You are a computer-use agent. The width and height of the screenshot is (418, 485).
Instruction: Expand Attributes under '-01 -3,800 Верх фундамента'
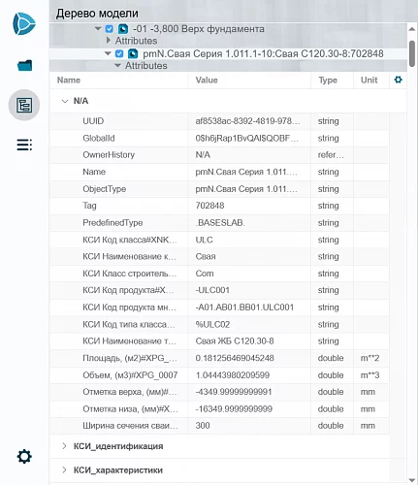109,41
